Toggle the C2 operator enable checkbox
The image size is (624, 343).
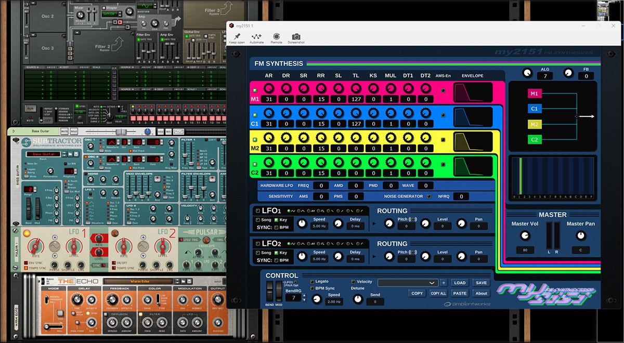coord(255,164)
